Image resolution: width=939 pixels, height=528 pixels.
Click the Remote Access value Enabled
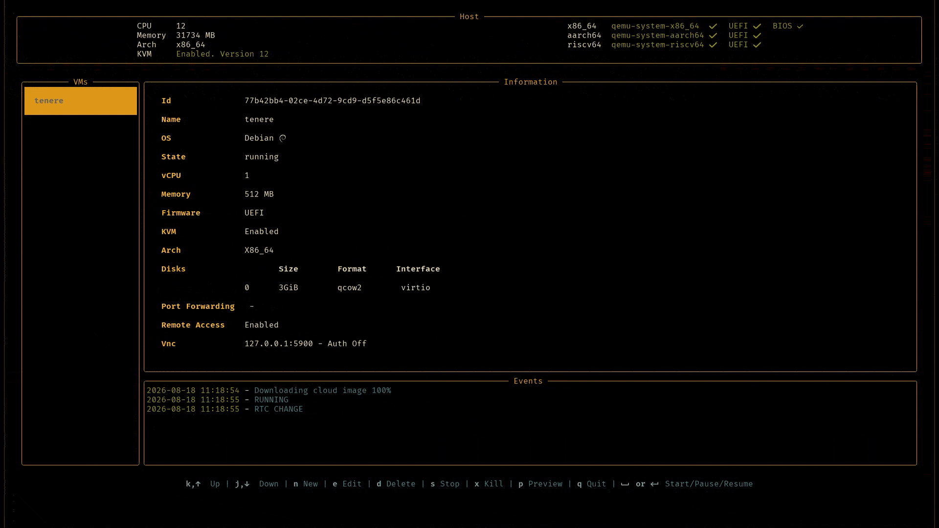(262, 325)
